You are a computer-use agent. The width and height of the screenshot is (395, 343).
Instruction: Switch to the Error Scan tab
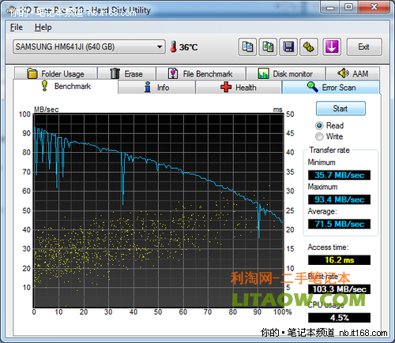point(331,88)
